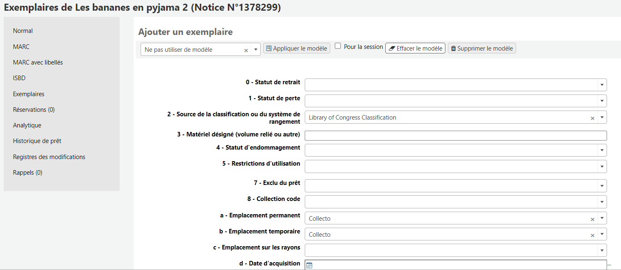Expand the Statut de retrait dropdown
This screenshot has width=621, height=270.
point(602,85)
